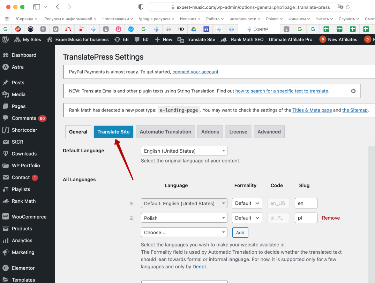Screen dimensions: 375x283
Task: Expand the Default Language dropdown
Action: coord(184,151)
